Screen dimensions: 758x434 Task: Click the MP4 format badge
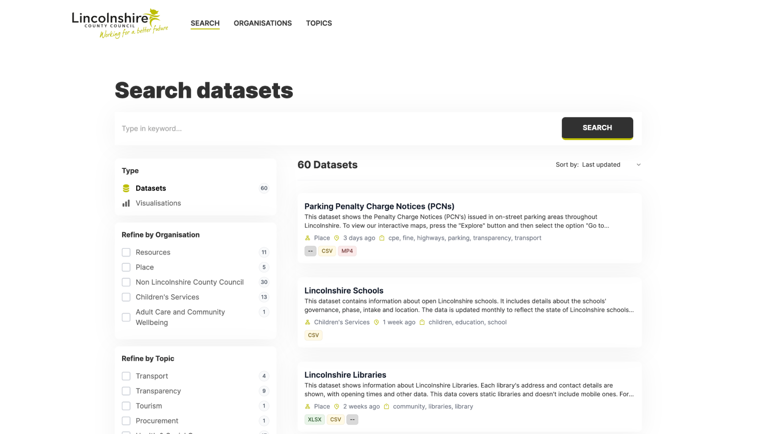(347, 251)
